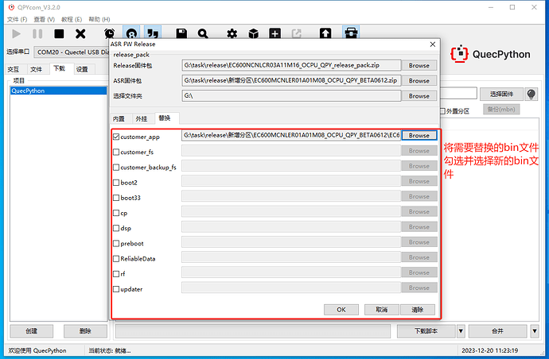Click the 选择固件 button
This screenshot has height=359, width=549.
[x=501, y=94]
